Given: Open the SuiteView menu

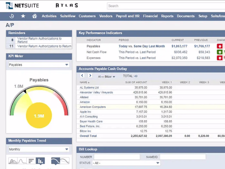Looking at the screenshot, I should click(68, 16).
